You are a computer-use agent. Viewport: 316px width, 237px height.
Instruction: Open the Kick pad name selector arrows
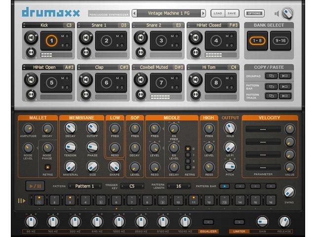click(24, 25)
